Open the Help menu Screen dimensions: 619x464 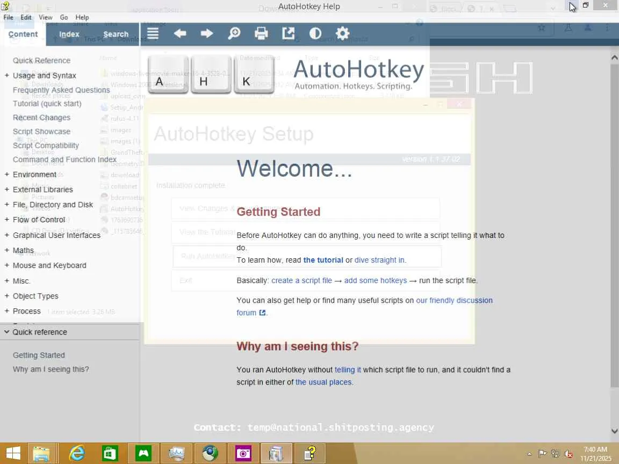point(82,17)
